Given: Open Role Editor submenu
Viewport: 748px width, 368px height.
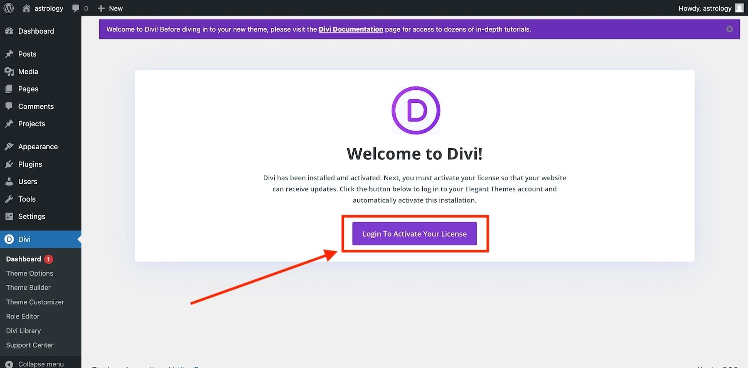Looking at the screenshot, I should (23, 316).
